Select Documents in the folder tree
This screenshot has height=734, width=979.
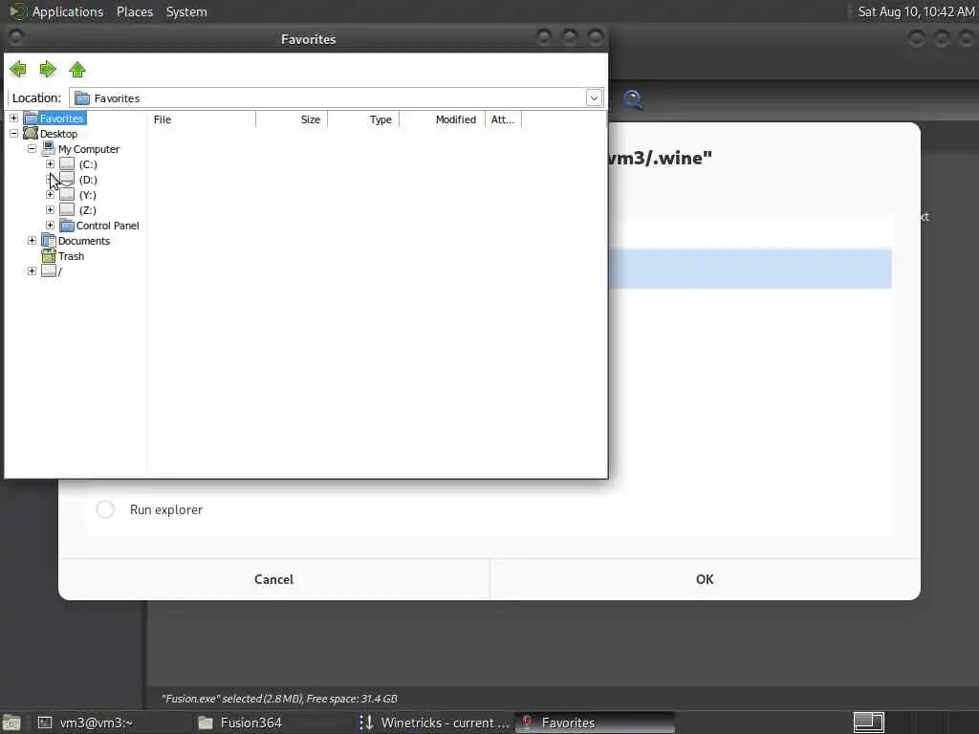pyautogui.click(x=84, y=241)
